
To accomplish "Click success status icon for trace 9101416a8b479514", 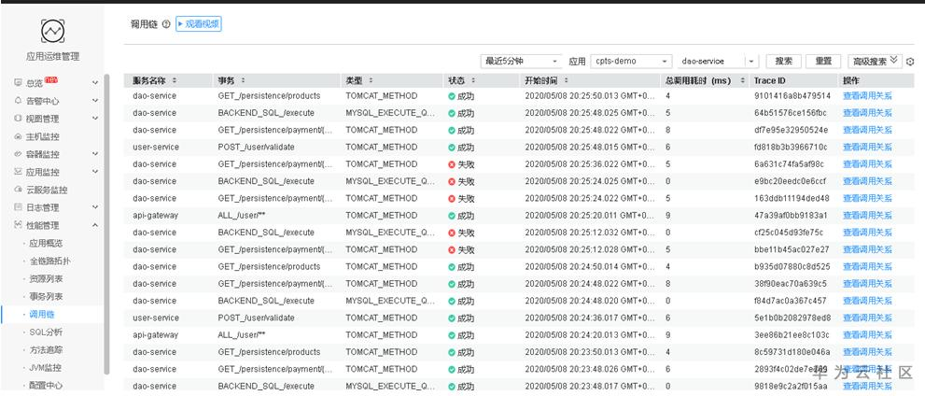I will click(451, 95).
